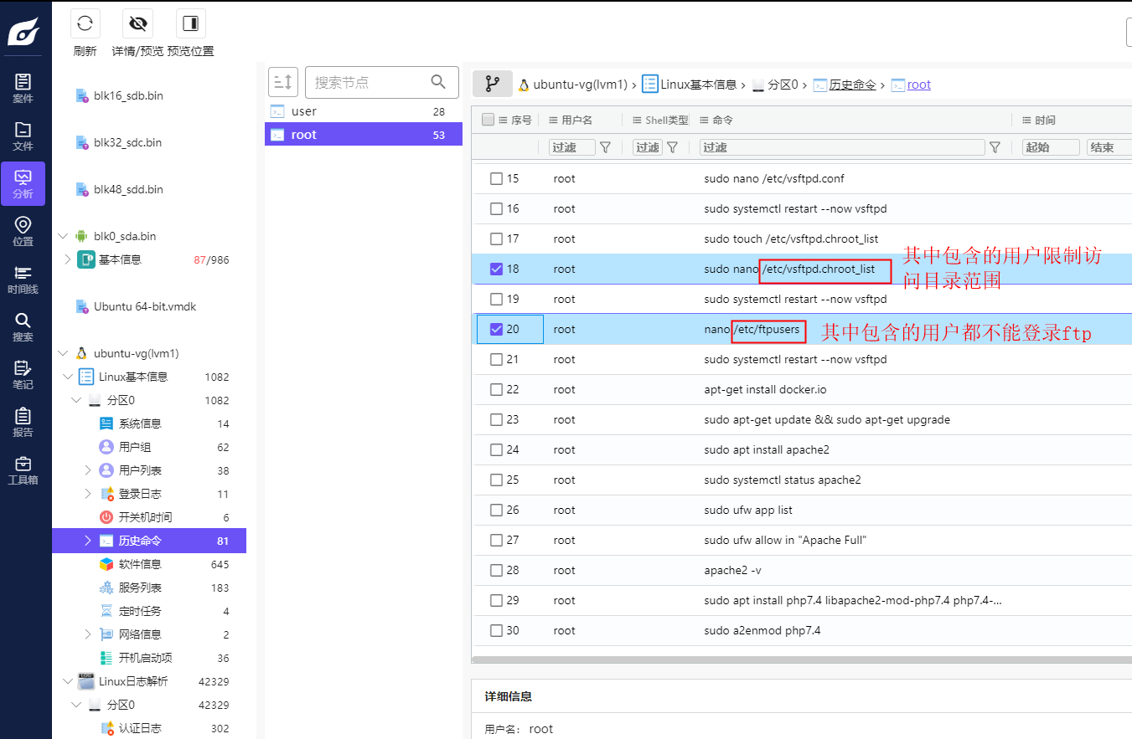Image resolution: width=1132 pixels, height=739 pixels.
Task: Click the application logo at top left
Action: point(23,31)
